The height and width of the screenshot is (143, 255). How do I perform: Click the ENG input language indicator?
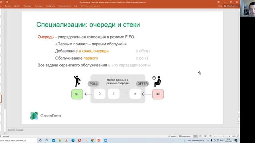tap(222, 140)
